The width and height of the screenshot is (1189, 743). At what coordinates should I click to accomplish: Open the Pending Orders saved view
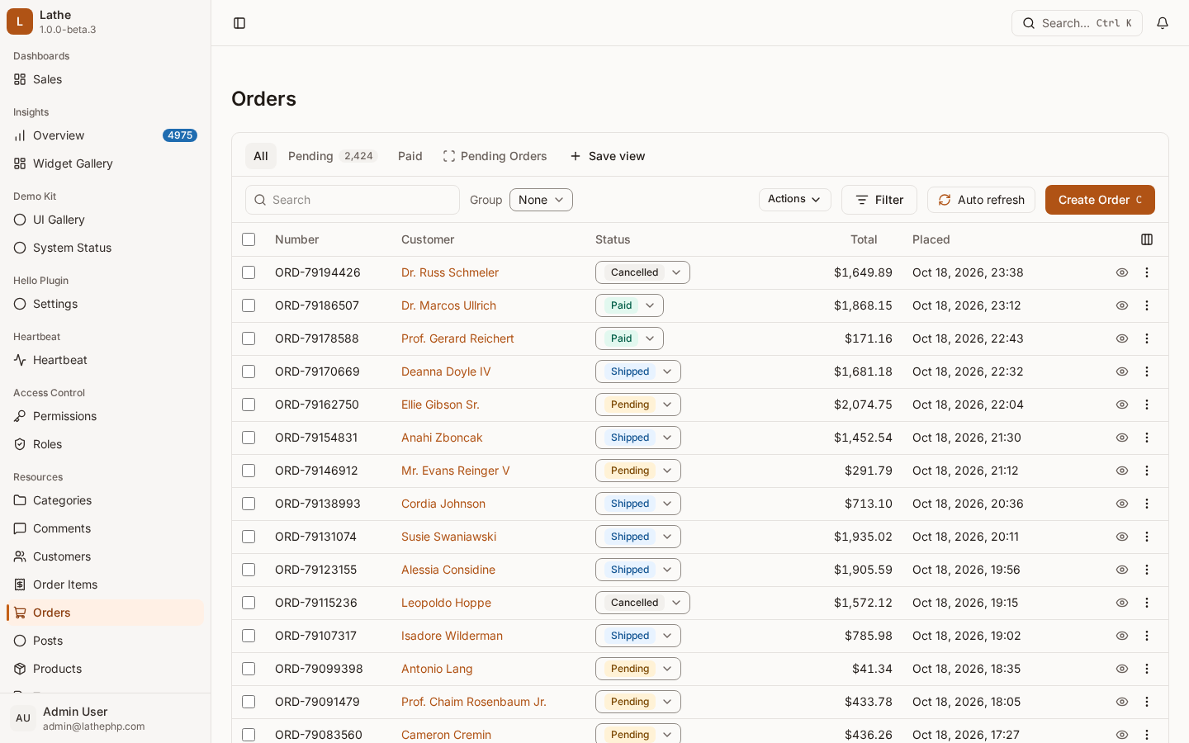coord(495,156)
